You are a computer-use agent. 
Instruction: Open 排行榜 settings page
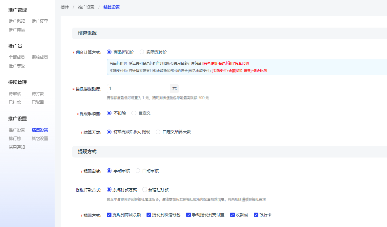coord(15,138)
